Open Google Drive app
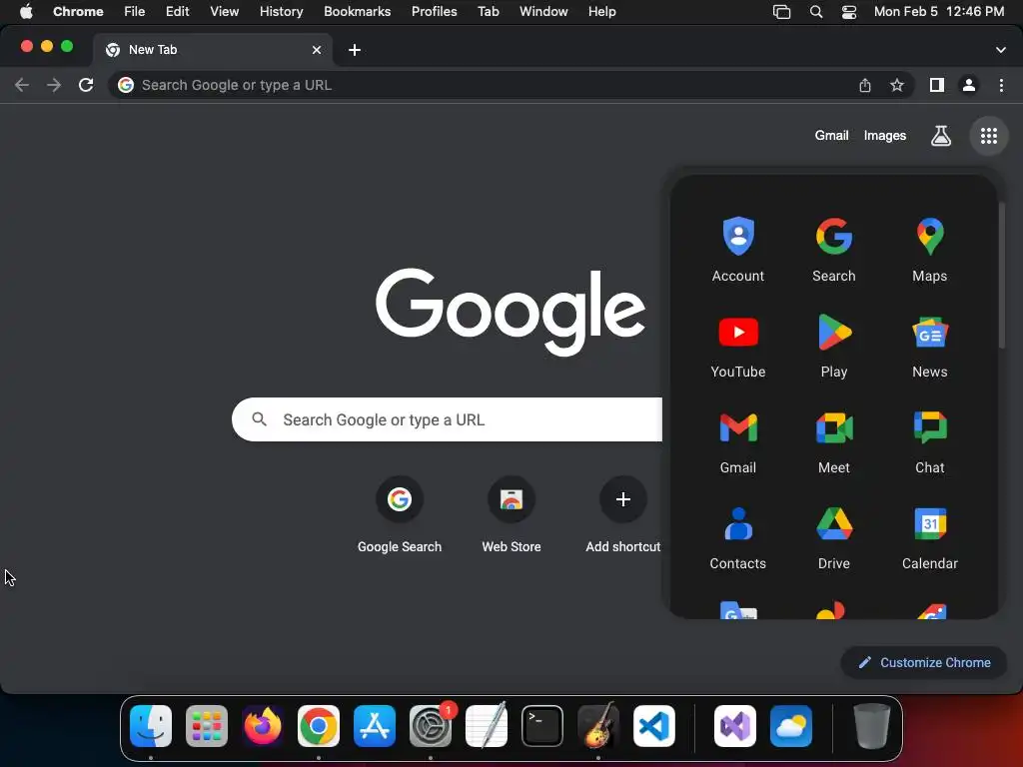 click(x=834, y=537)
